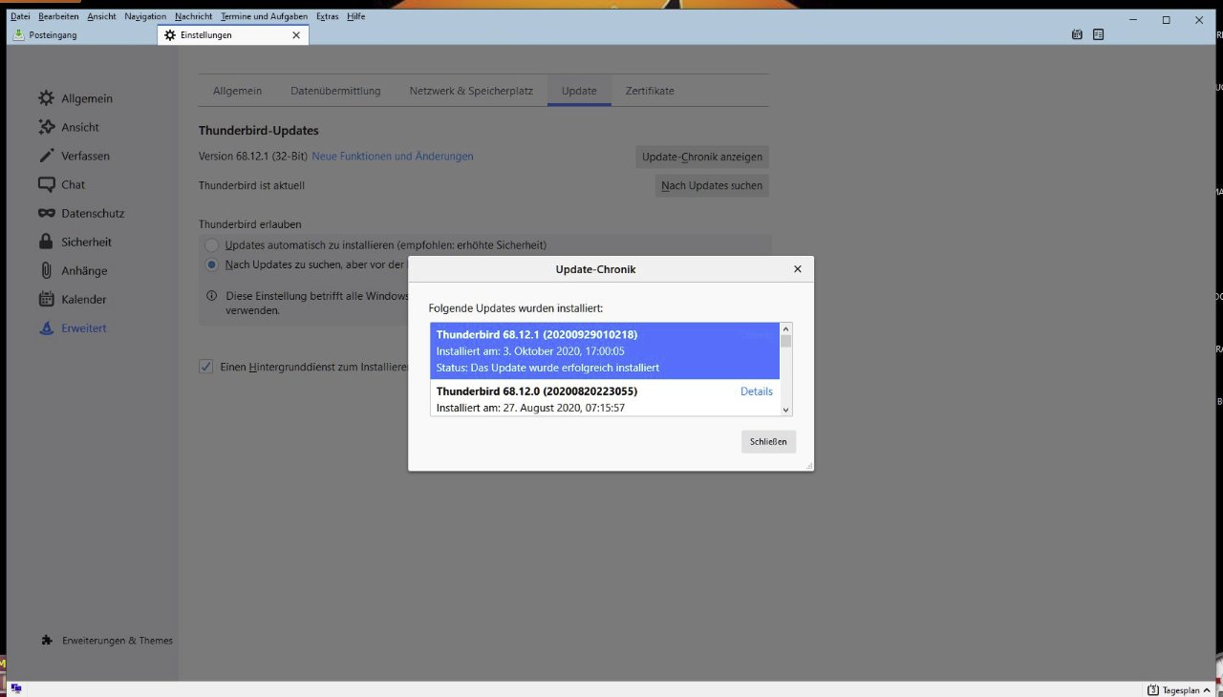Open the Ansicht category in the sidebar
The width and height of the screenshot is (1223, 697).
coord(69,127)
